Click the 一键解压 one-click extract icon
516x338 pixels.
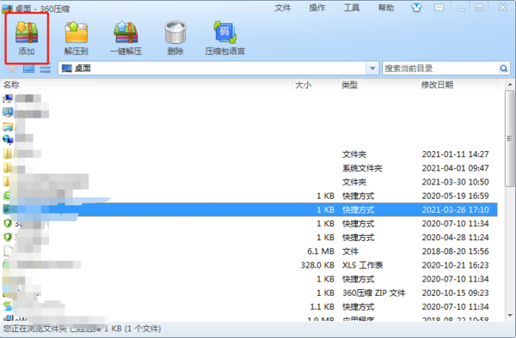[126, 33]
